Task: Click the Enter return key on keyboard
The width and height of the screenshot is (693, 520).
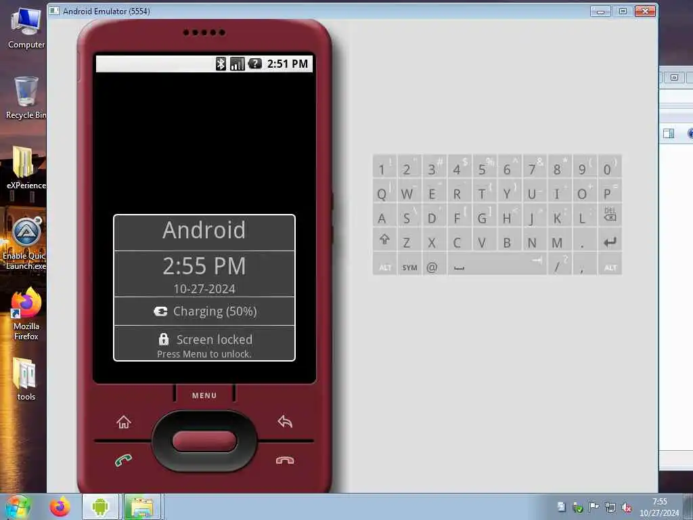Action: click(x=610, y=240)
